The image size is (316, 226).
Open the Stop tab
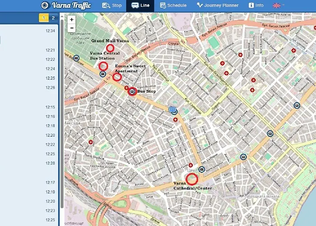coord(112,5)
